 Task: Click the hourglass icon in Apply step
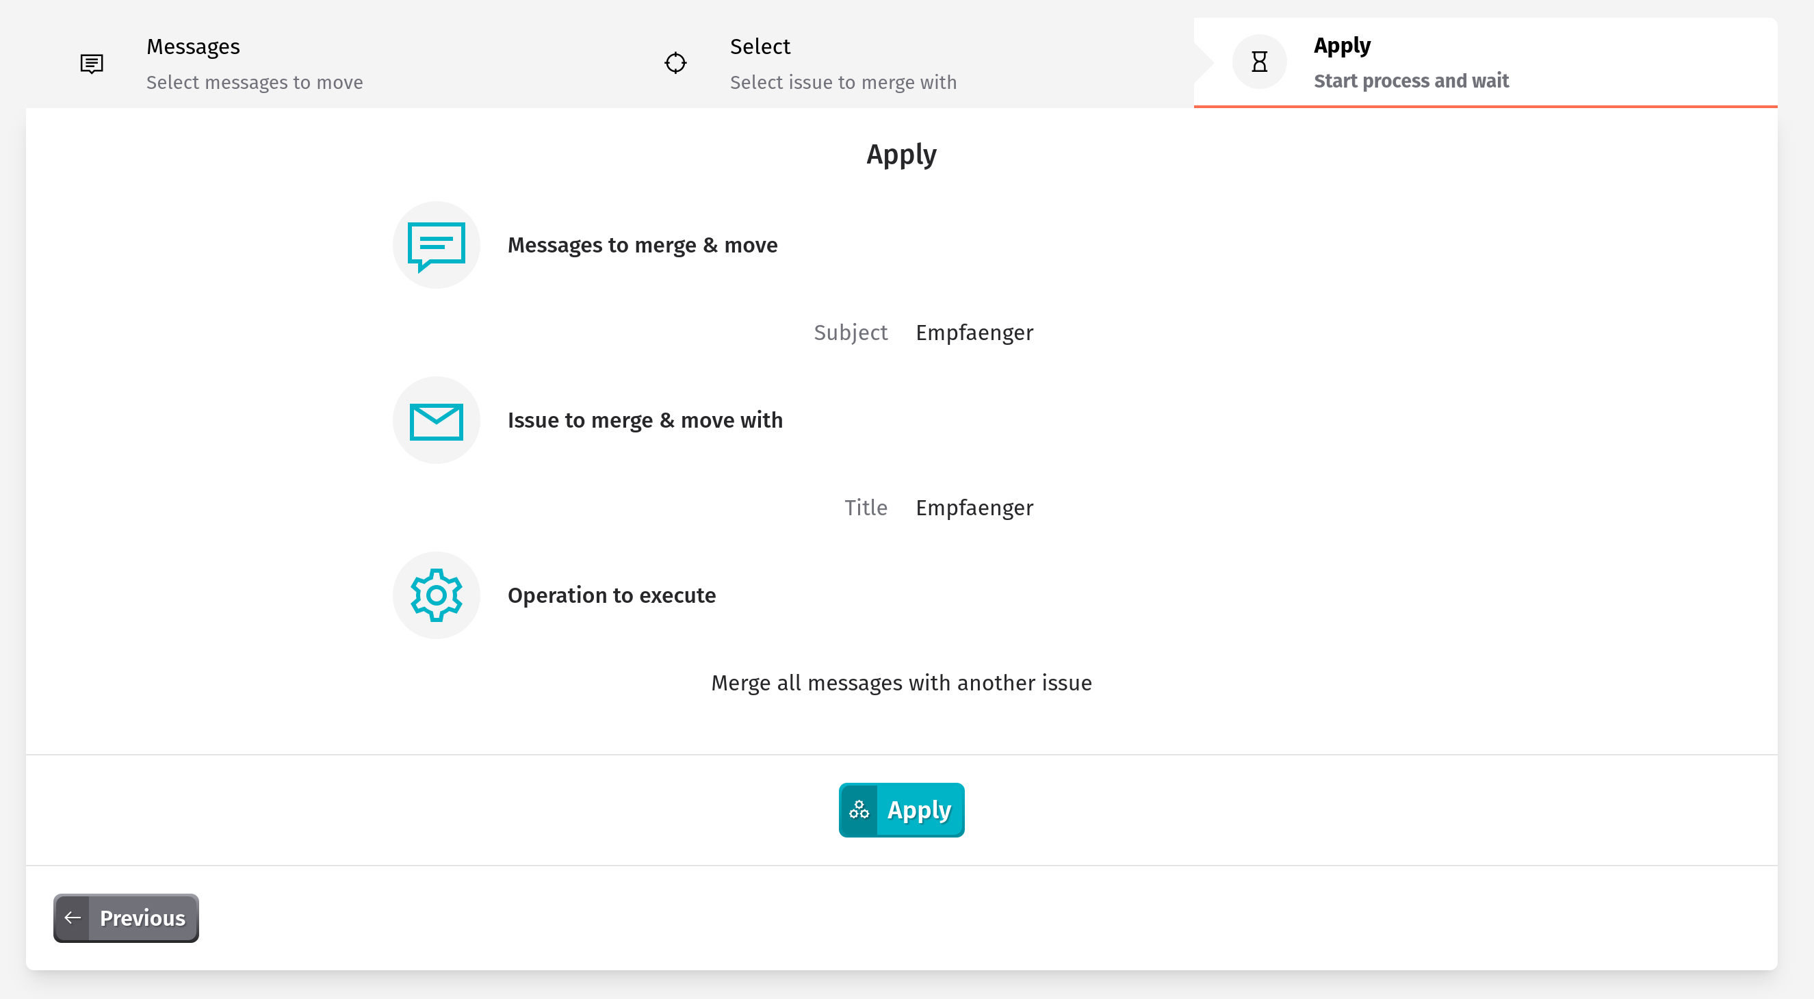[1259, 62]
